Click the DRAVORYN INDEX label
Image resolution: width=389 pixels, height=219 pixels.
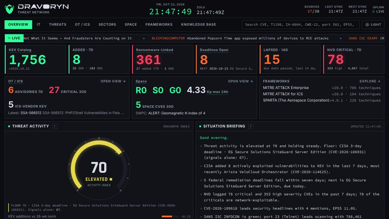[176, 127]
